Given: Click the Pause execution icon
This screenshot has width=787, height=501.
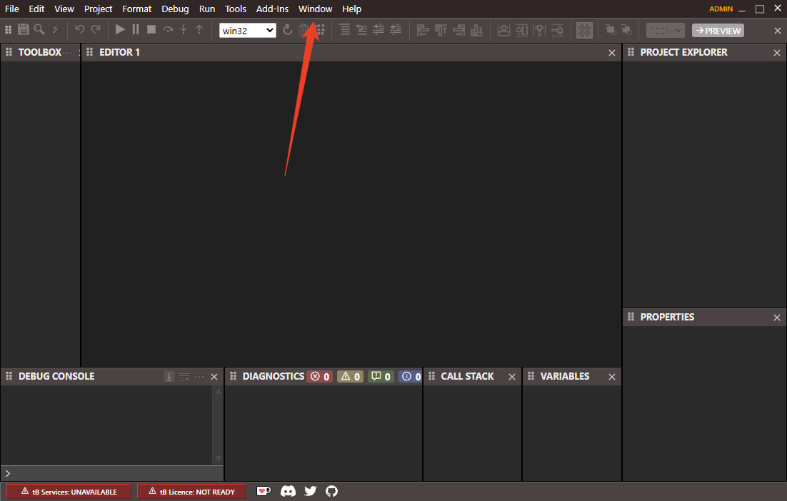Looking at the screenshot, I should pos(136,30).
